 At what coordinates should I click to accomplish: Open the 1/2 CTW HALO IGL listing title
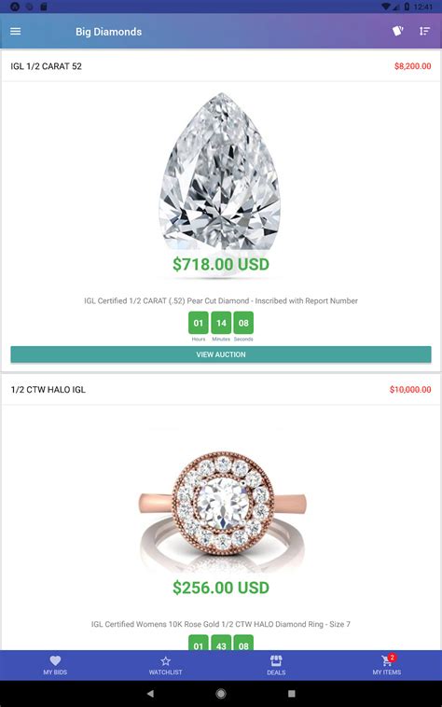(x=48, y=390)
